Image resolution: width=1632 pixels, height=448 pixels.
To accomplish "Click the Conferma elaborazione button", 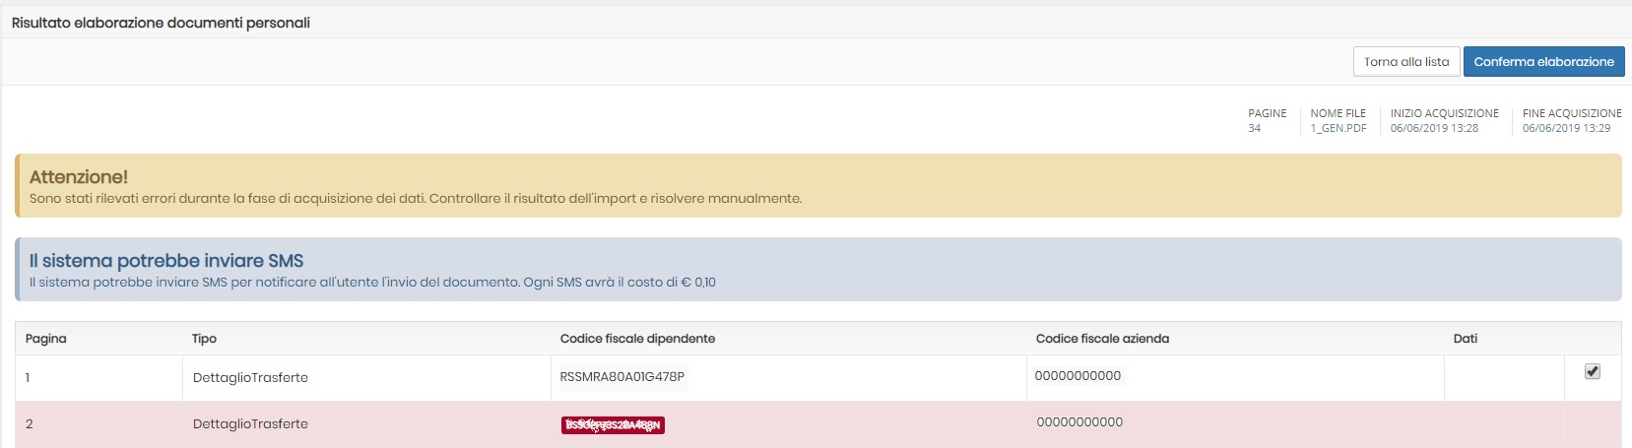I will [x=1543, y=61].
